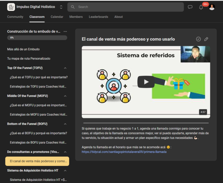The image size is (223, 183).
Task: Open the community switcher dropdown arrows
Action: pos(61,7)
